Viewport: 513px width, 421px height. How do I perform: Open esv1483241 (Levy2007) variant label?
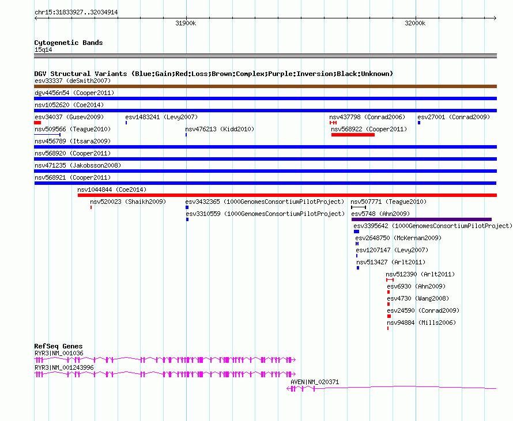coord(161,117)
